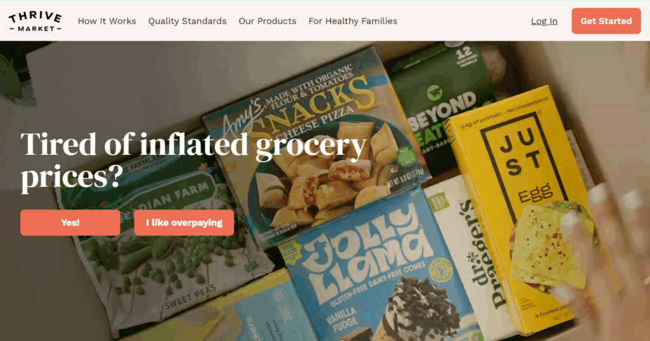The image size is (650, 341).
Task: Click the Log In link
Action: 544,21
